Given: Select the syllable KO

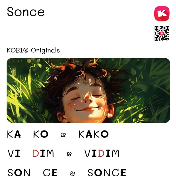Looking at the screenshot, I should (x=41, y=134).
